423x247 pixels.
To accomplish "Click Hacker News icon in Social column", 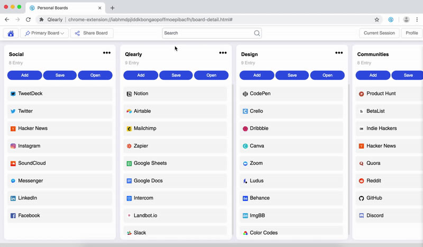I will pos(13,129).
